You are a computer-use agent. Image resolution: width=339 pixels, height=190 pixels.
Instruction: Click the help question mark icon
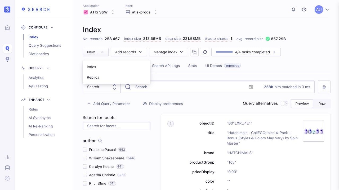(x=304, y=9)
